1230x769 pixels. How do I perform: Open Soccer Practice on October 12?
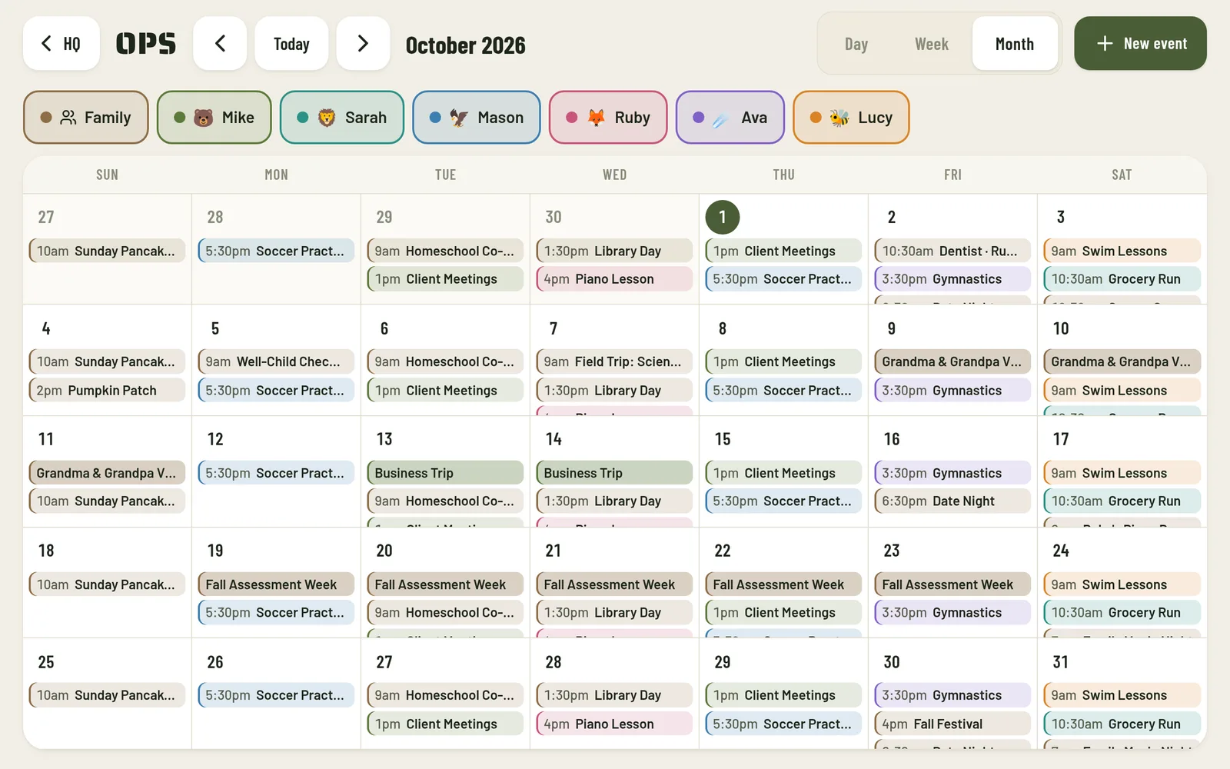[x=276, y=473]
